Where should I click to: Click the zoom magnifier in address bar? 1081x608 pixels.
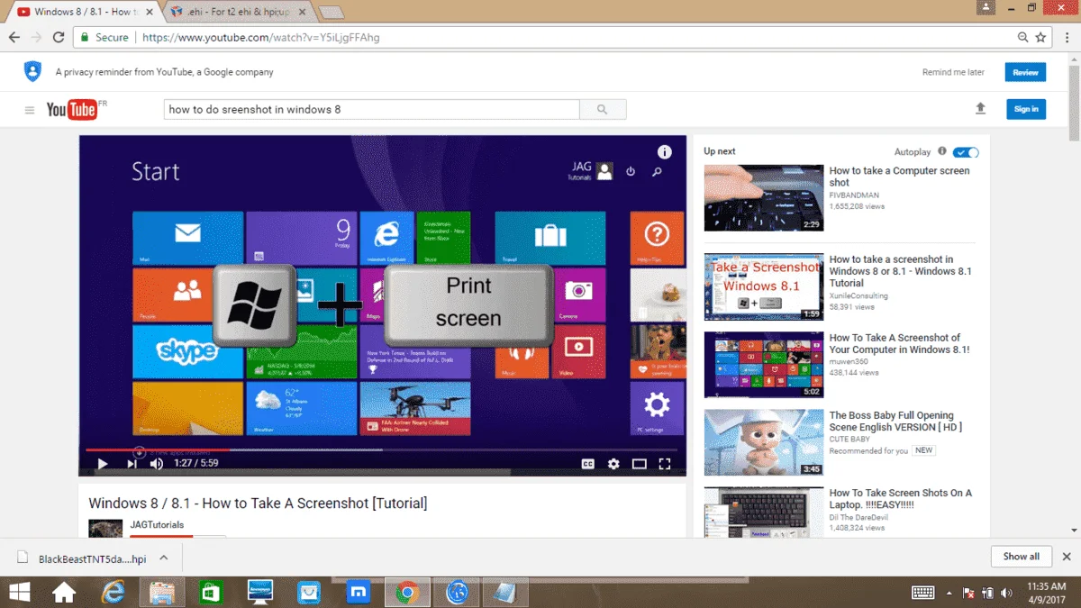click(1023, 38)
